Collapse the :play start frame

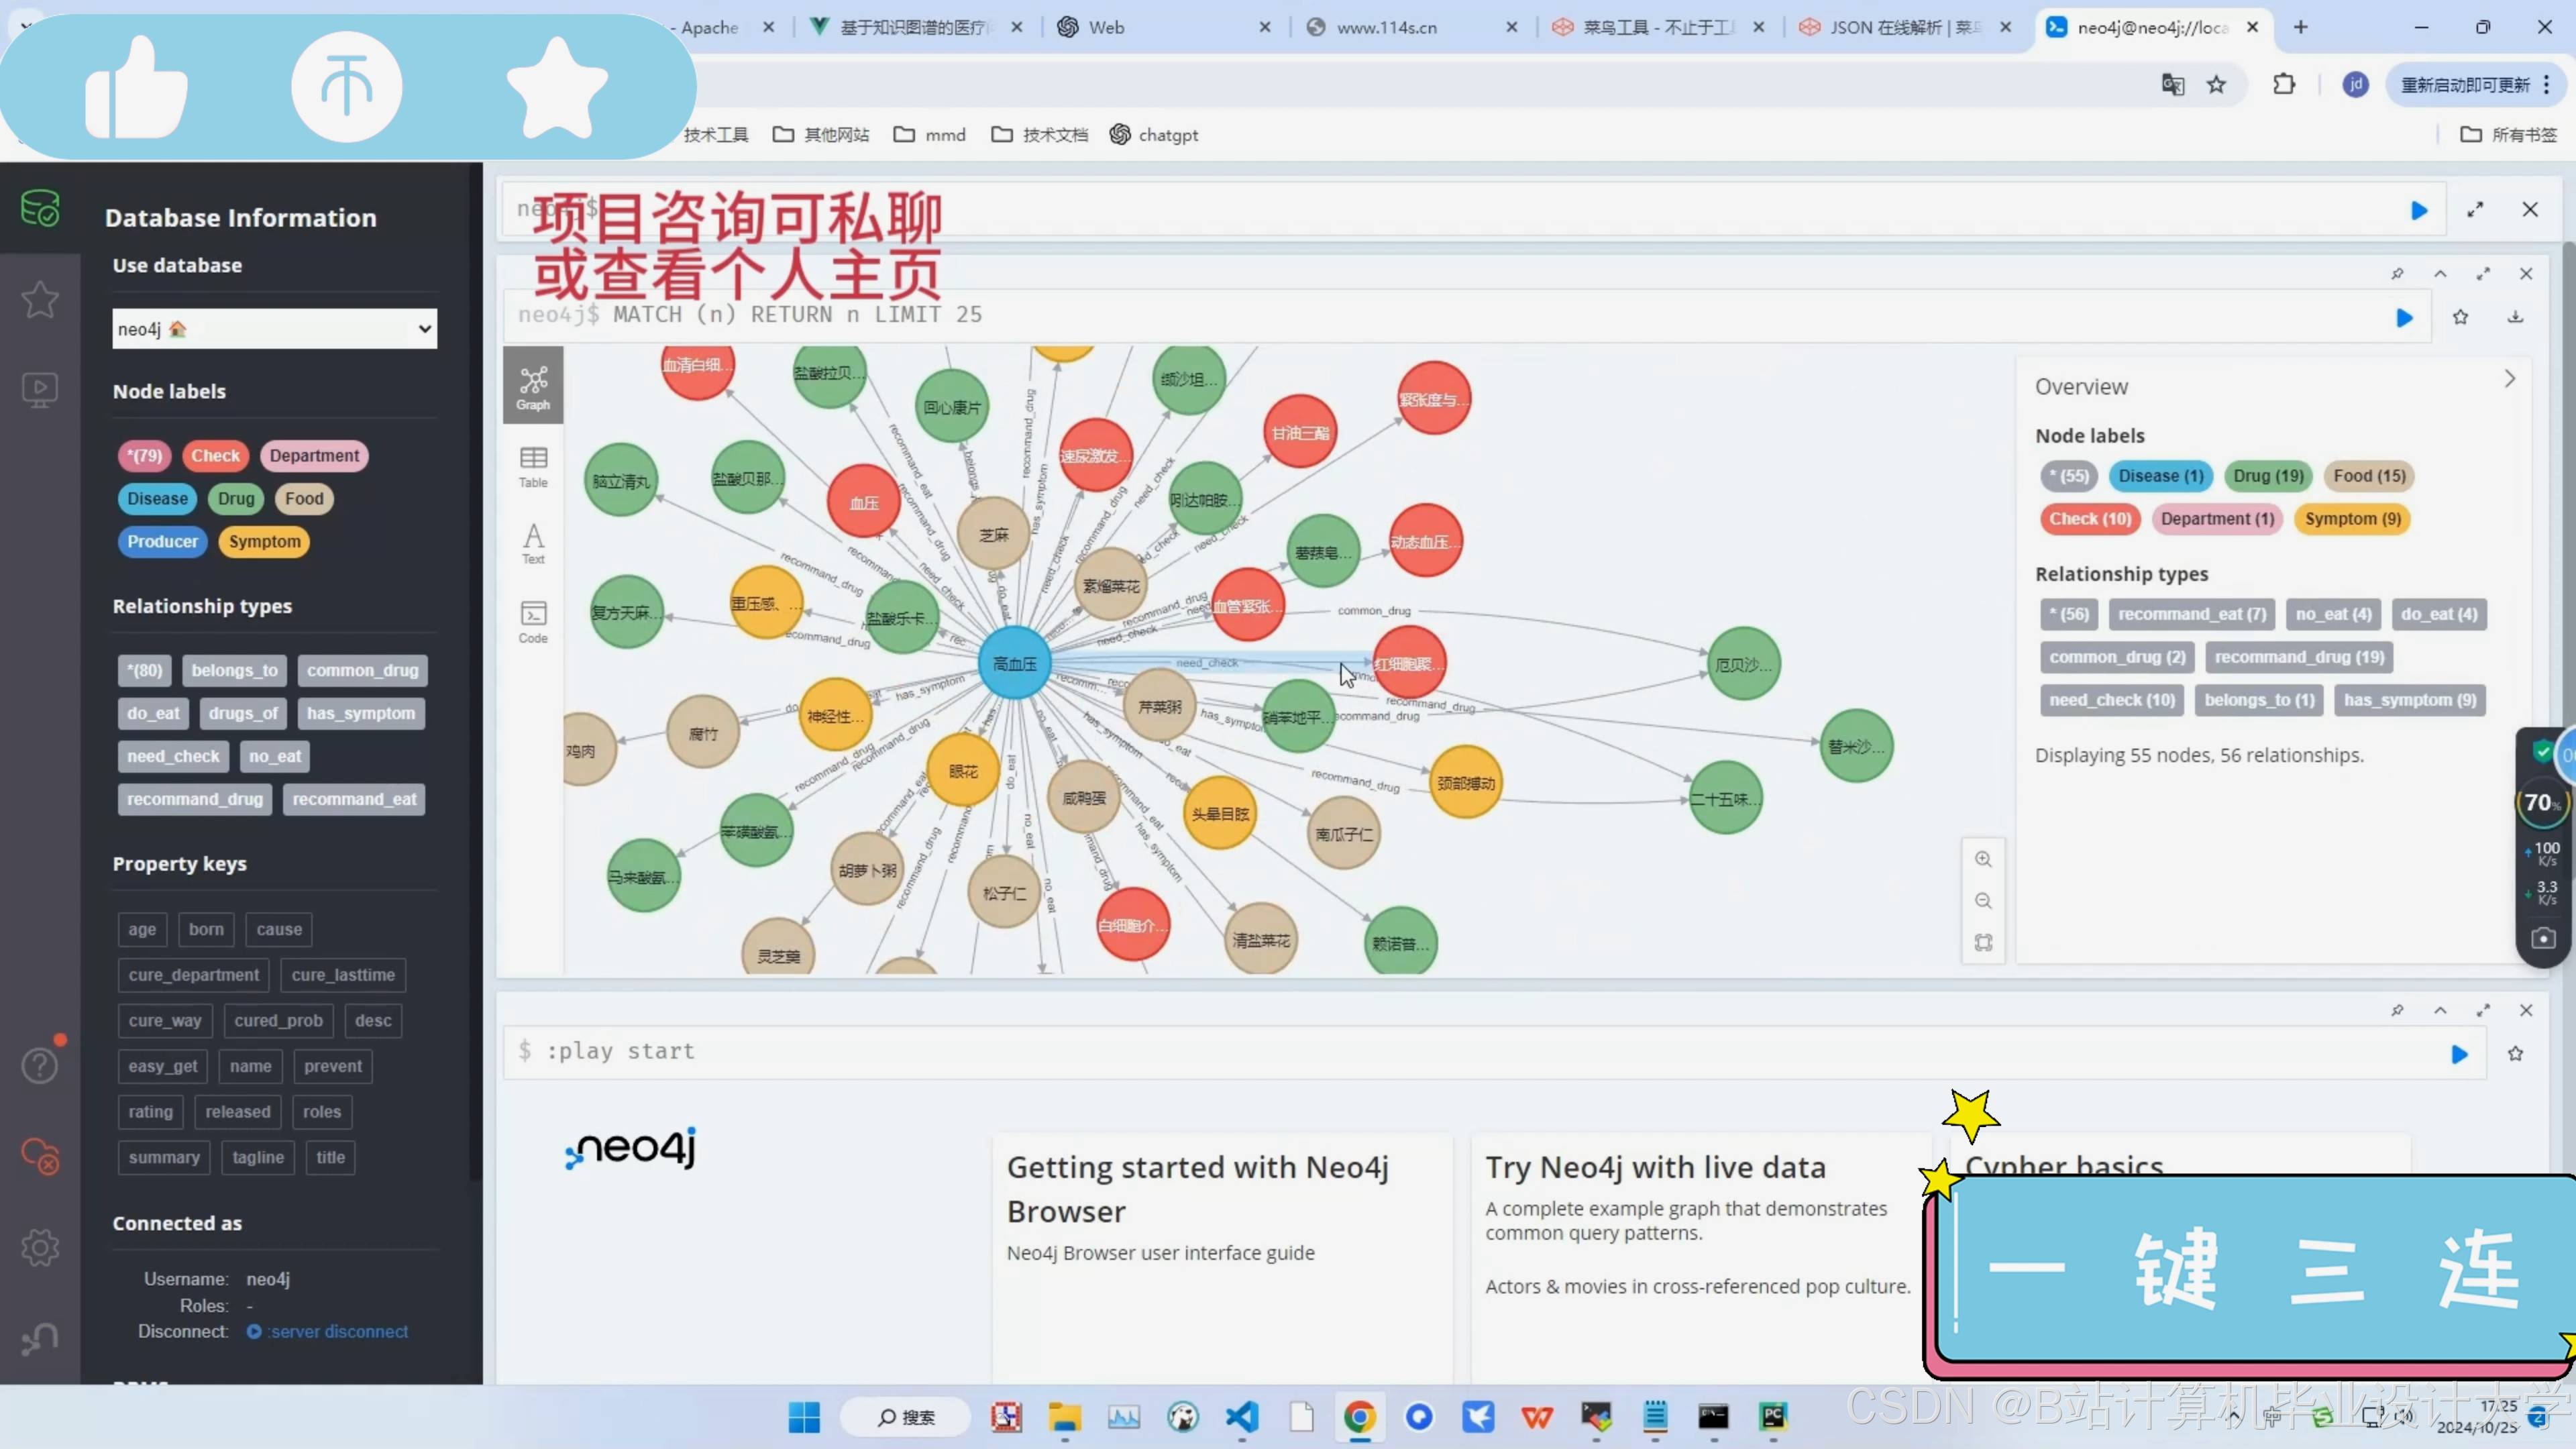pos(2440,1011)
